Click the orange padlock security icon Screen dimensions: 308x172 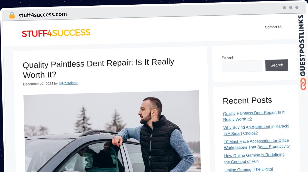pyautogui.click(x=12, y=15)
